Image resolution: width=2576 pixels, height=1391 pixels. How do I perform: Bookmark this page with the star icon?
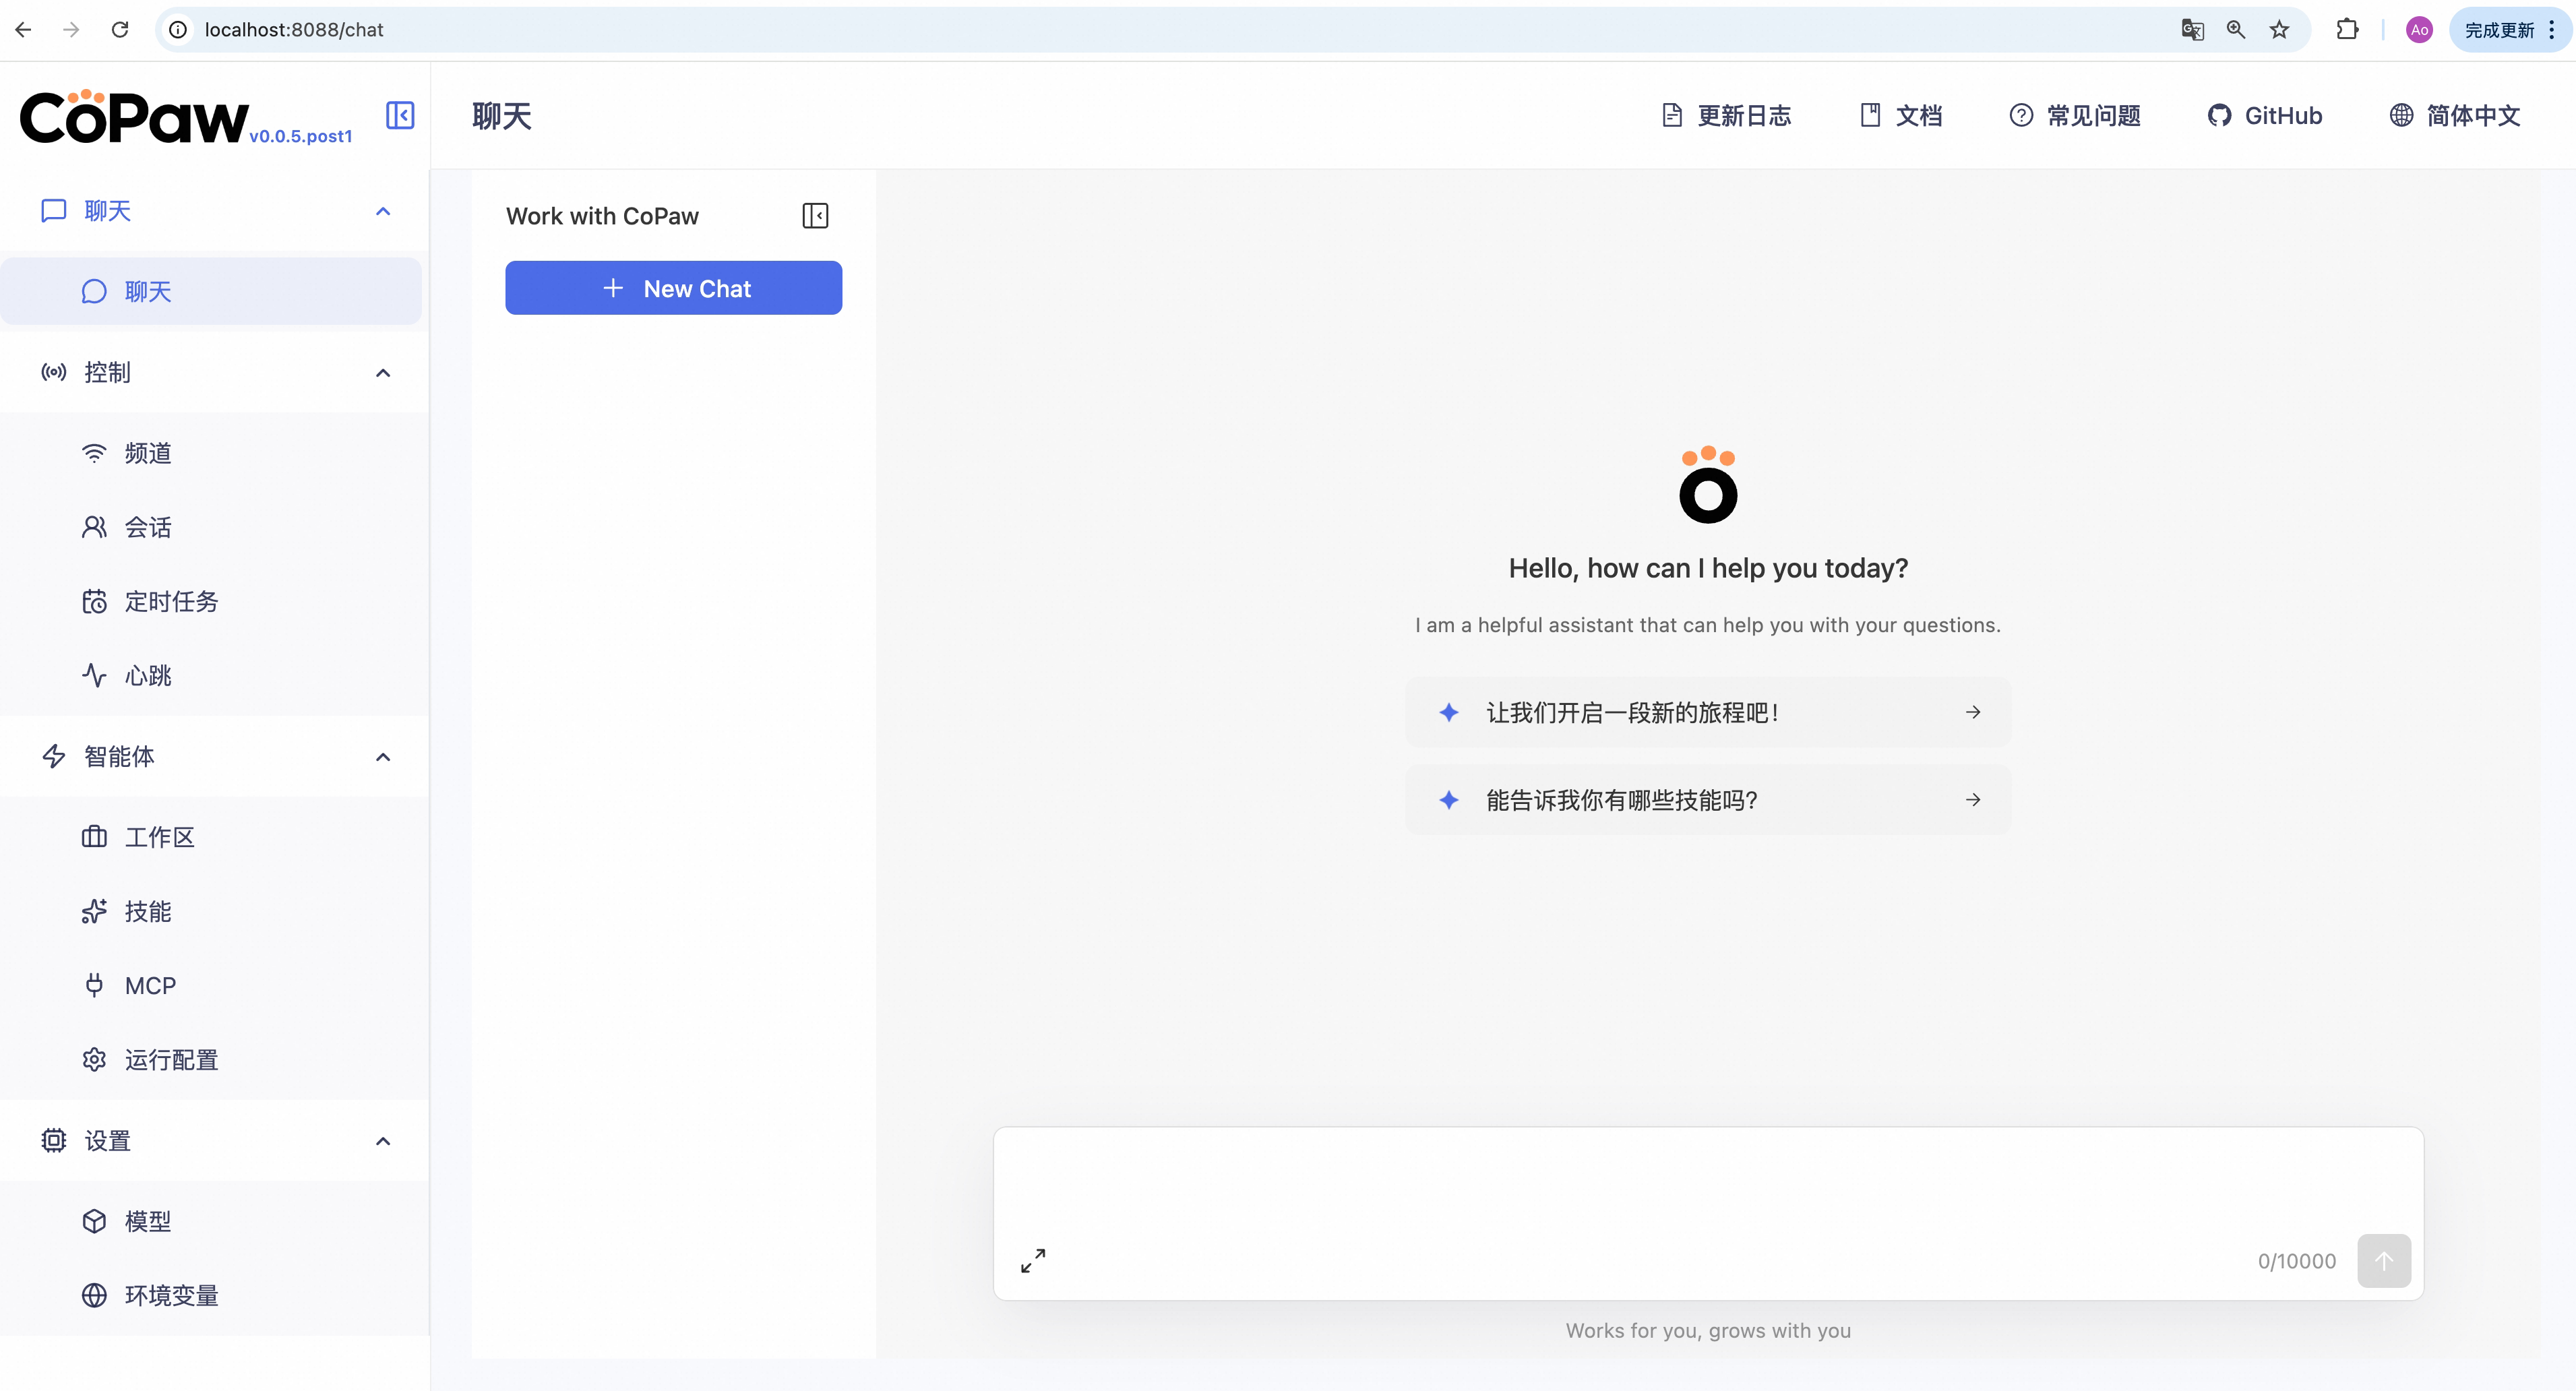click(x=2279, y=30)
